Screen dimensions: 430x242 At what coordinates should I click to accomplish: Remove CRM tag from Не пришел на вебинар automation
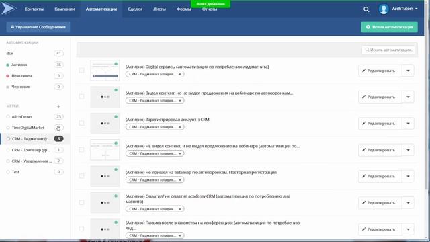(x=180, y=180)
